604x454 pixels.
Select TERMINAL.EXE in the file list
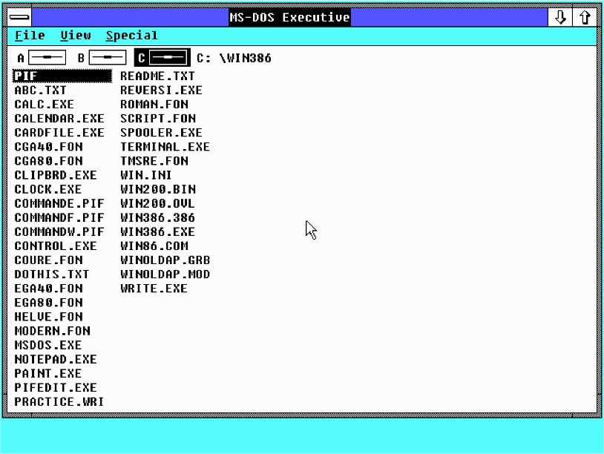[x=165, y=148]
